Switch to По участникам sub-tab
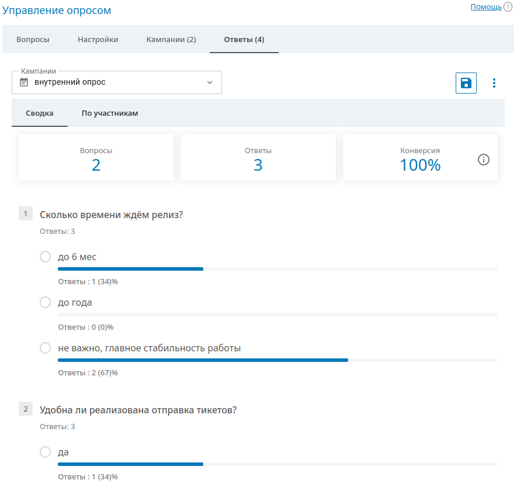This screenshot has width=517, height=487. 110,113
